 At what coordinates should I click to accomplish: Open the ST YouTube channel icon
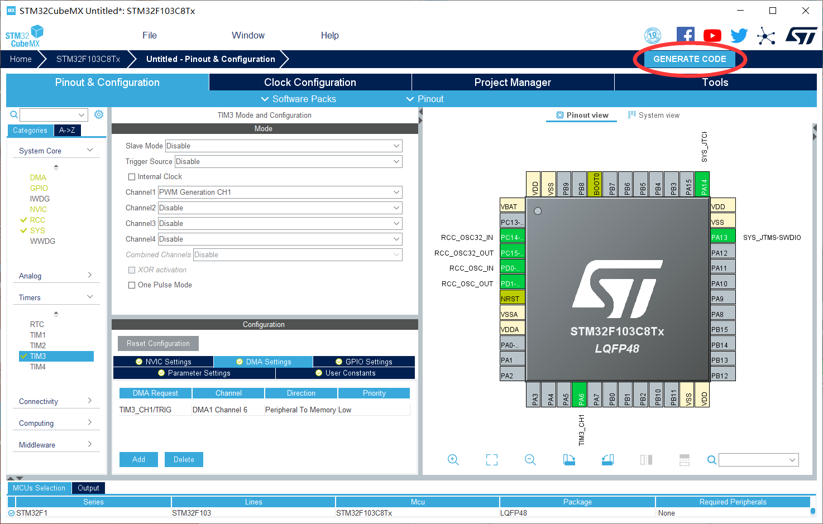pyautogui.click(x=712, y=36)
